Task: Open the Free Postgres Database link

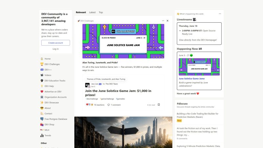Action: (x=56, y=119)
